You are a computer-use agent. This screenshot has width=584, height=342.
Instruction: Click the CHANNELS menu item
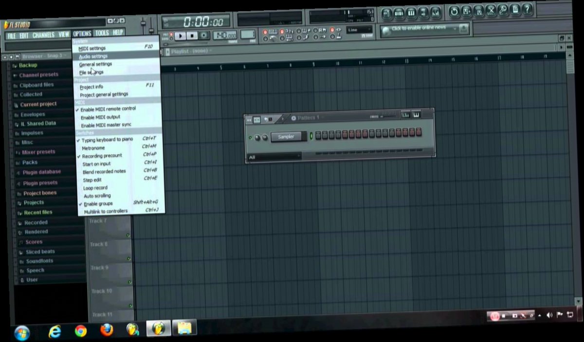tap(43, 34)
